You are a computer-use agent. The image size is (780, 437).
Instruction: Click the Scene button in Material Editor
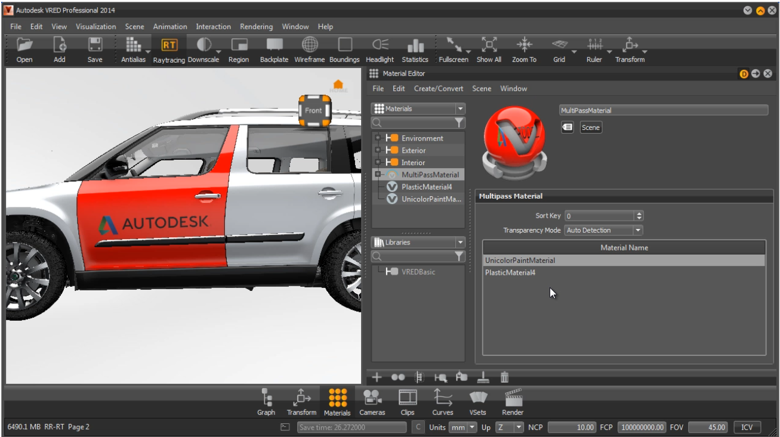[x=591, y=128]
